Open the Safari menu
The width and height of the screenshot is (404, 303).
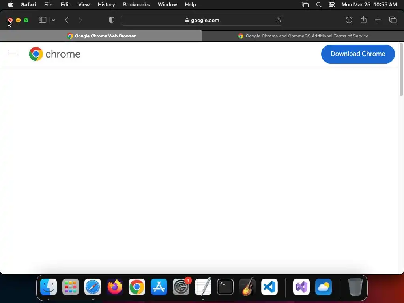[28, 5]
